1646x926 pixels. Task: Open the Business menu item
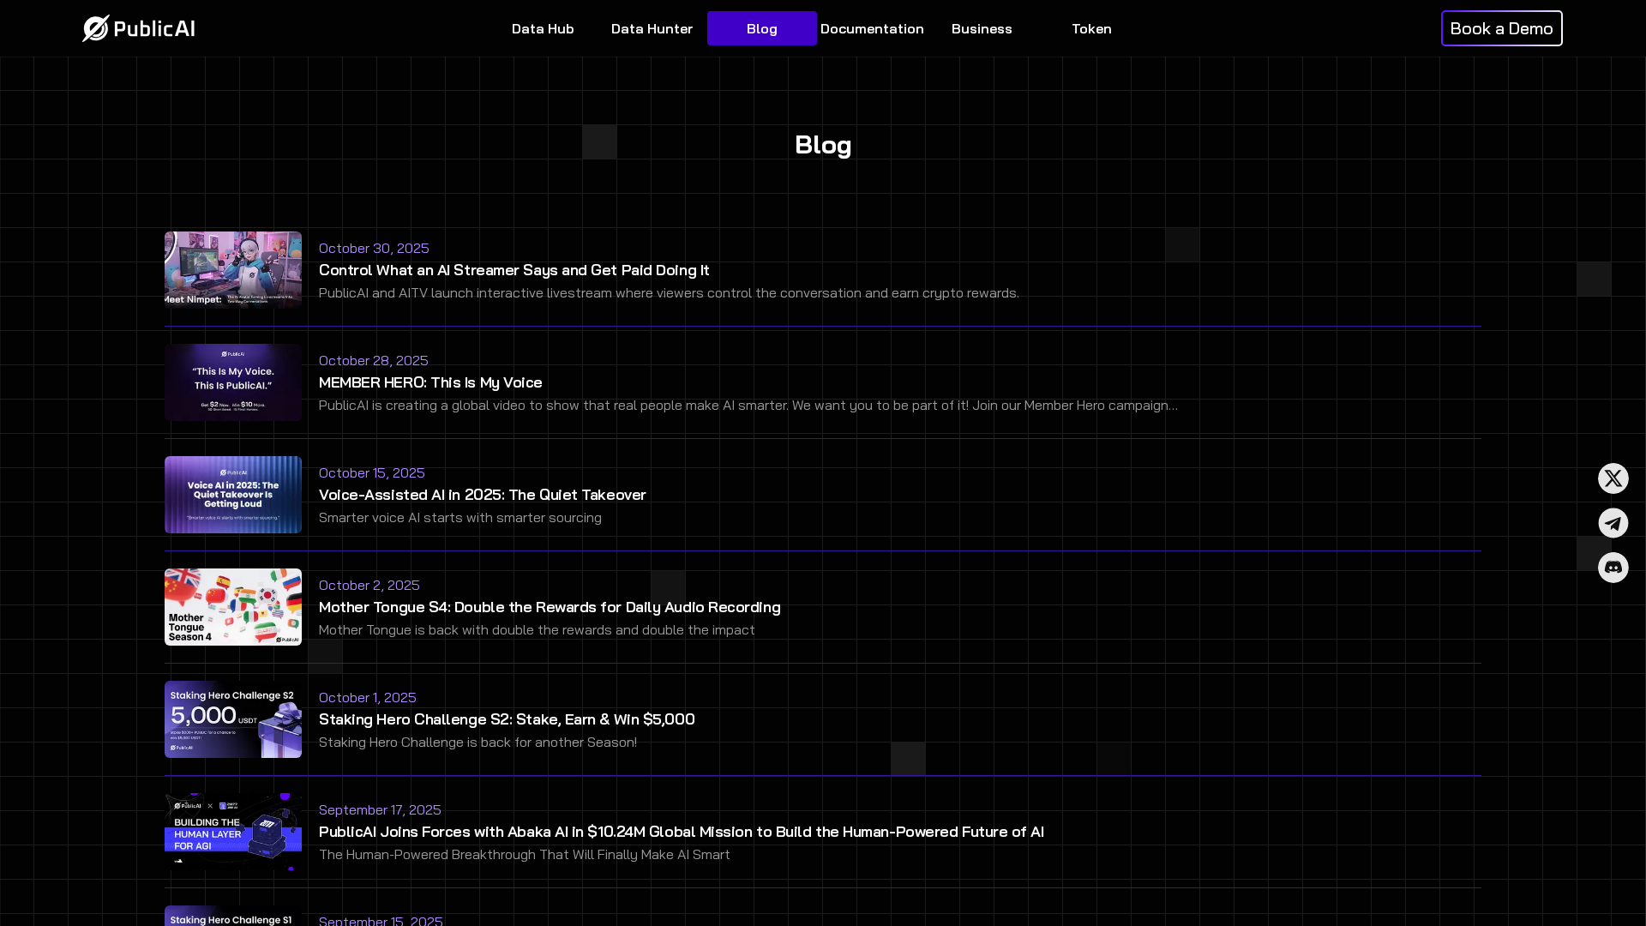tap(981, 28)
